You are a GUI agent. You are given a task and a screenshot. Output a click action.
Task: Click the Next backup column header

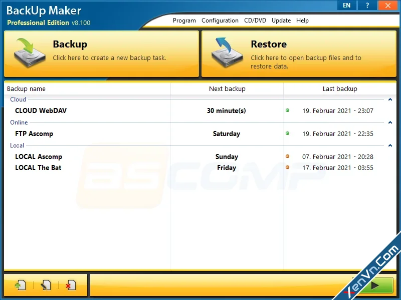point(227,89)
